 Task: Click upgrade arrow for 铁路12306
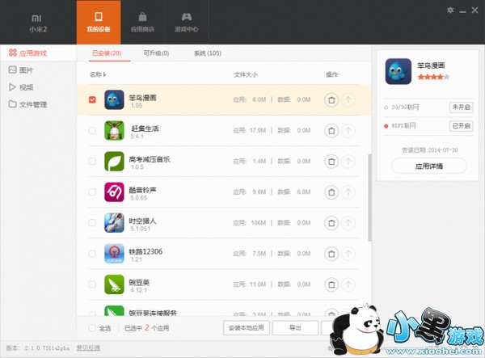click(x=348, y=254)
